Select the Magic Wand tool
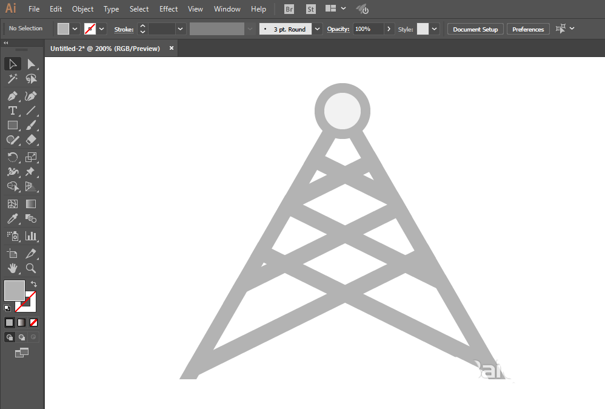 pos(12,79)
